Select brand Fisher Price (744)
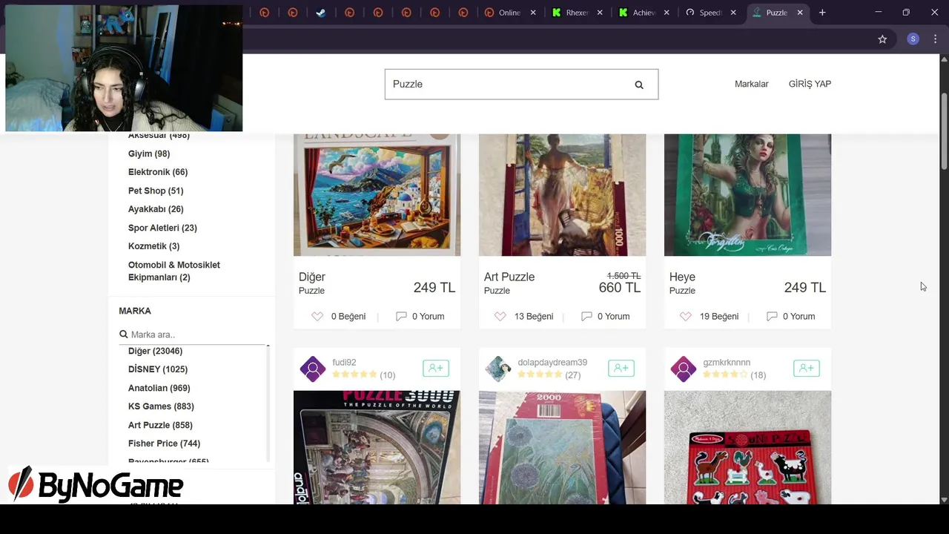Screen dimensions: 949x534 pos(164,444)
